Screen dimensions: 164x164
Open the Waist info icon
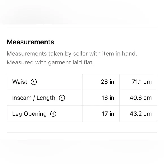[34, 82]
